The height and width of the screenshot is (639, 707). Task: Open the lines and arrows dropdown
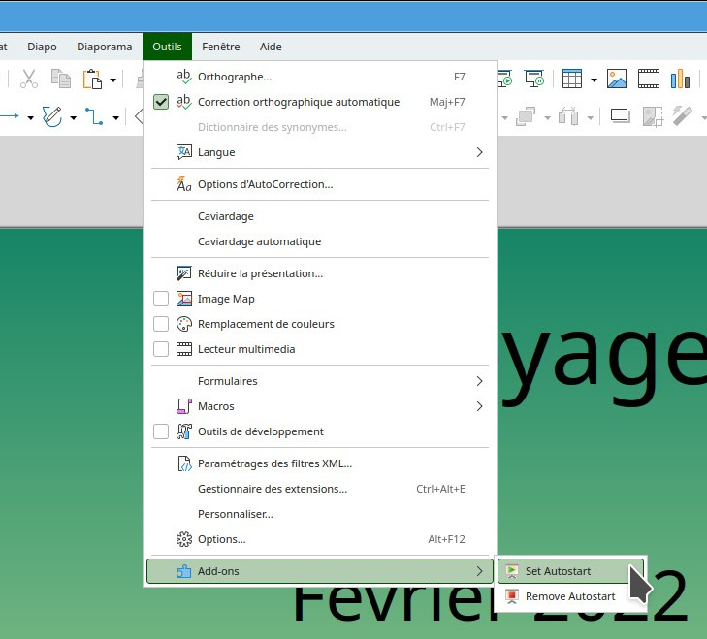(x=30, y=118)
